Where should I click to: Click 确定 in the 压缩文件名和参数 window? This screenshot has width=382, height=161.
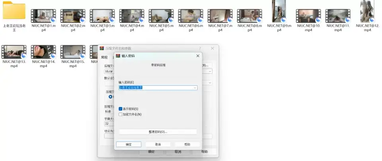[x=151, y=152]
